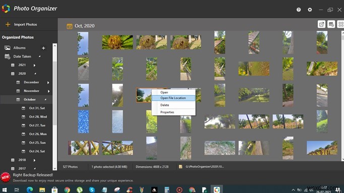This screenshot has height=193, width=344.
Task: Expand the November month node
Action: [x=48, y=91]
